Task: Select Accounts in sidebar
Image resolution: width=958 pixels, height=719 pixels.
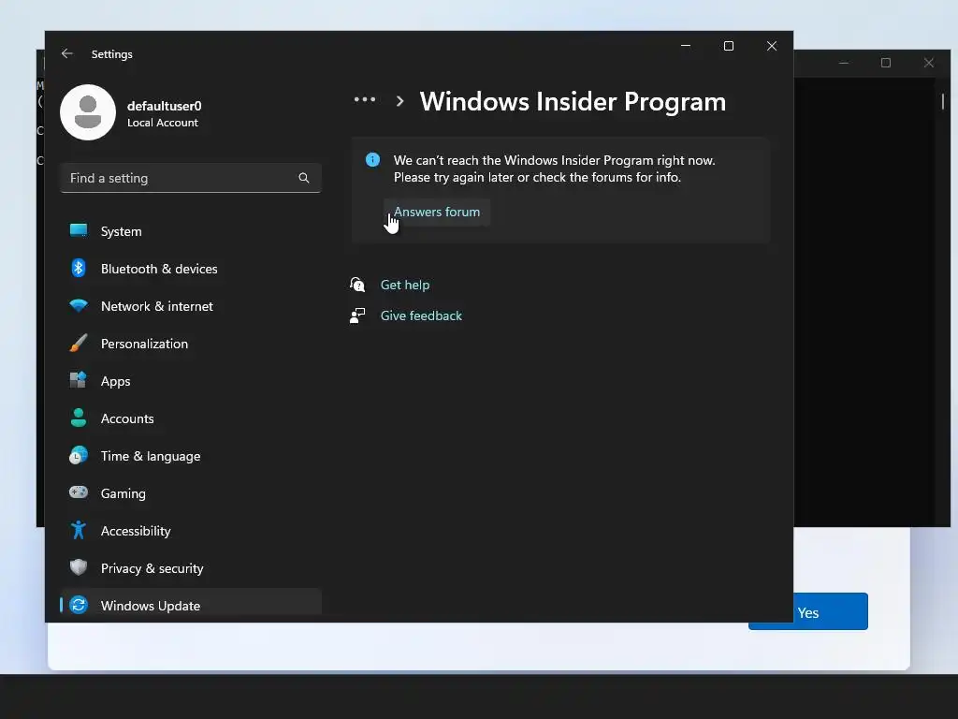Action: (x=191, y=418)
